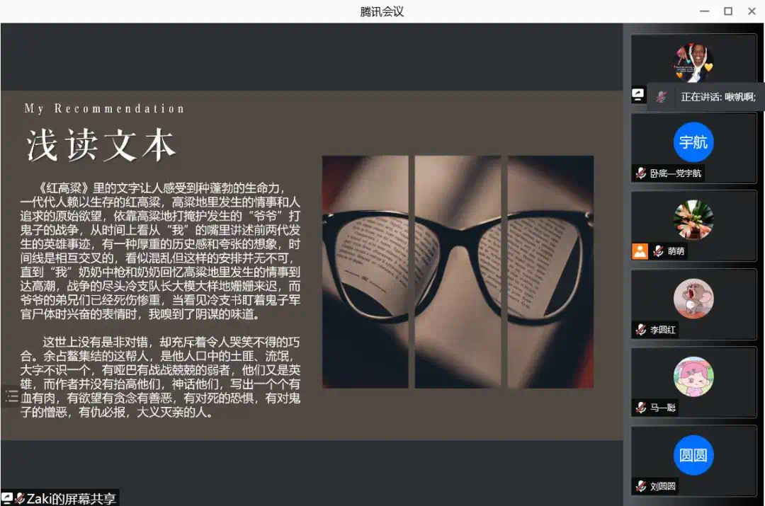Click the list icon at slide's left edge
The image size is (765, 506).
pyautogui.click(x=11, y=396)
